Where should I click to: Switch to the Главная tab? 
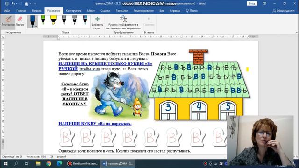coord(21,11)
